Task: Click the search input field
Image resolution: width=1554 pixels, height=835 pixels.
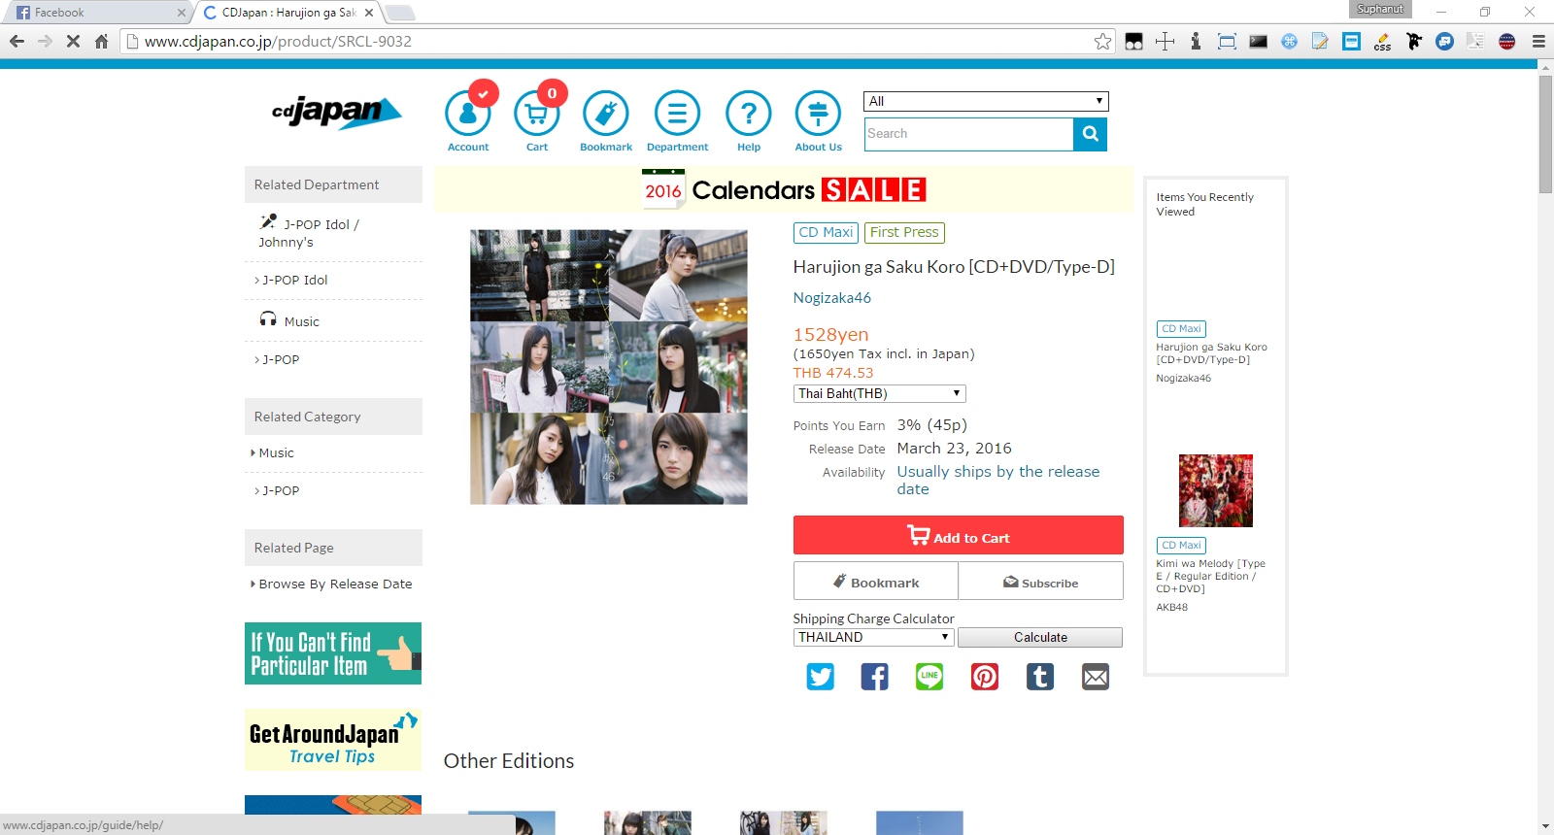Action: coord(969,134)
